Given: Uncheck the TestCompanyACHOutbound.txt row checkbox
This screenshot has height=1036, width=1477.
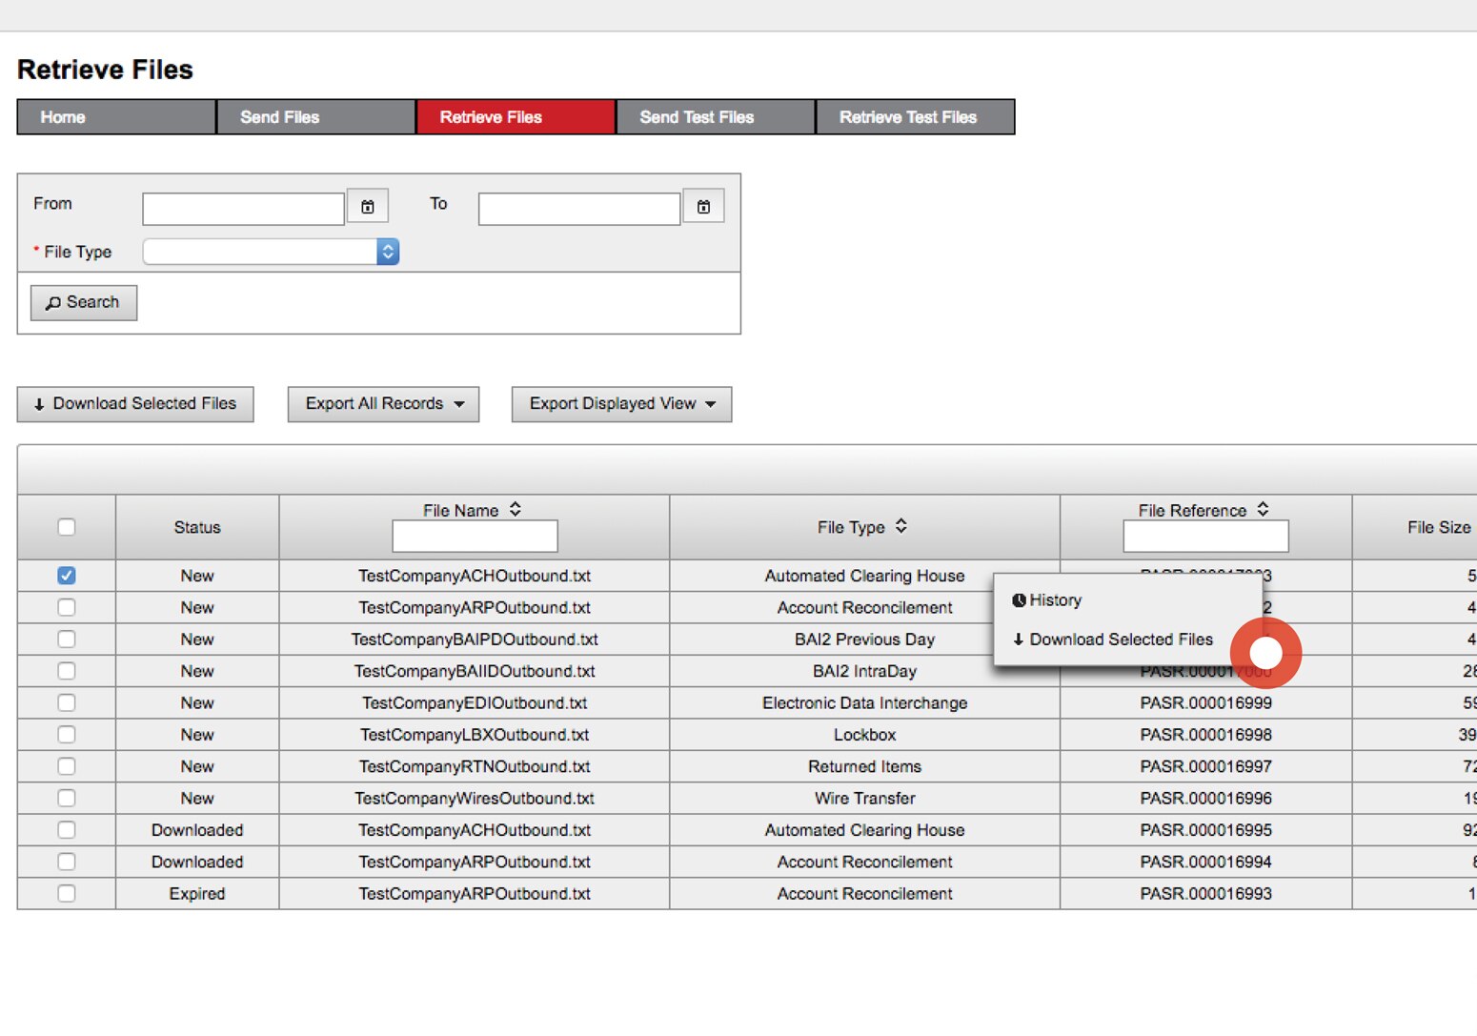Looking at the screenshot, I should (x=66, y=576).
